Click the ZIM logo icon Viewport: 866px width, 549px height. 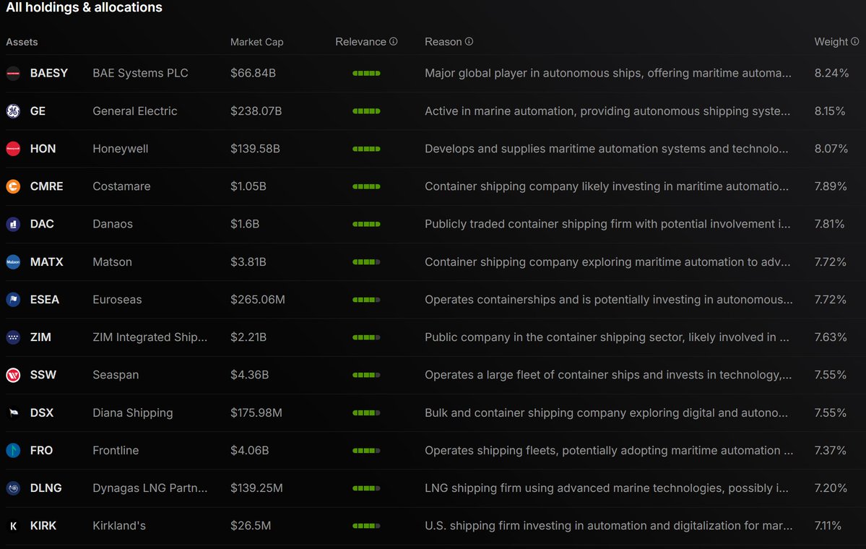coord(13,337)
